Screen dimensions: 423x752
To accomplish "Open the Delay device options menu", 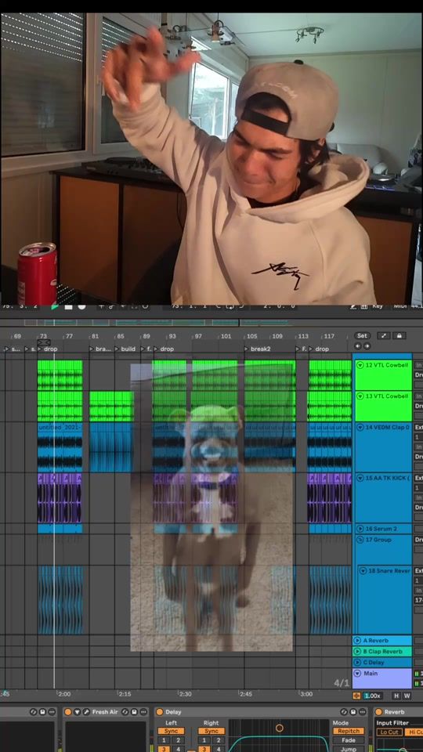I will (363, 712).
